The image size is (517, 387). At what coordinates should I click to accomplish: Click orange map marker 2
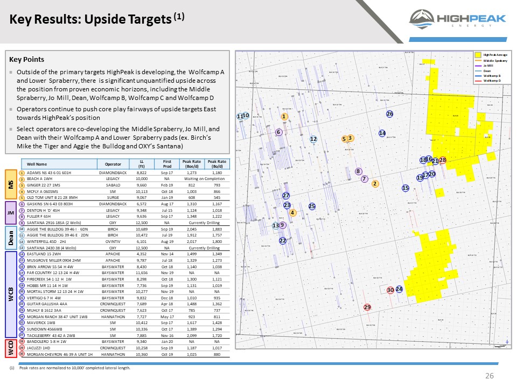tap(375, 184)
